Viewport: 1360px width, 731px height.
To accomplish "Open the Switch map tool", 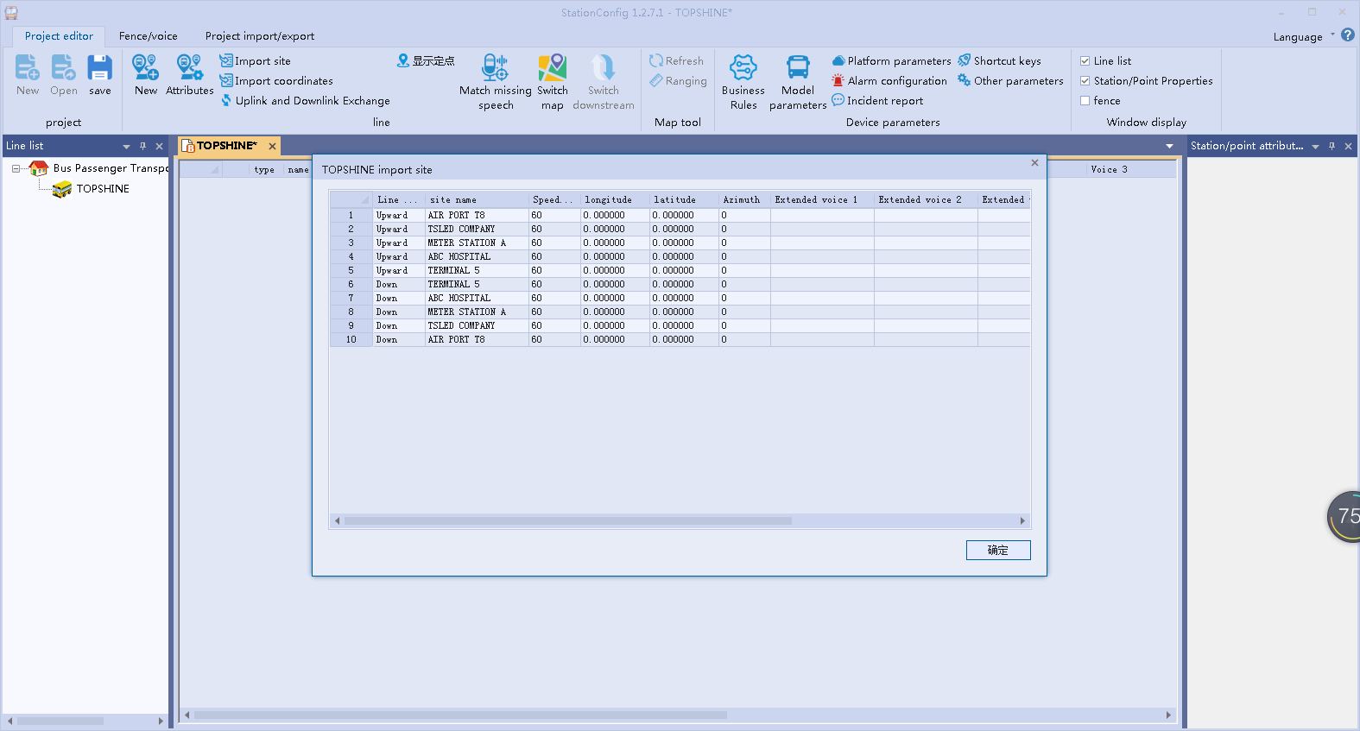I will pos(552,68).
